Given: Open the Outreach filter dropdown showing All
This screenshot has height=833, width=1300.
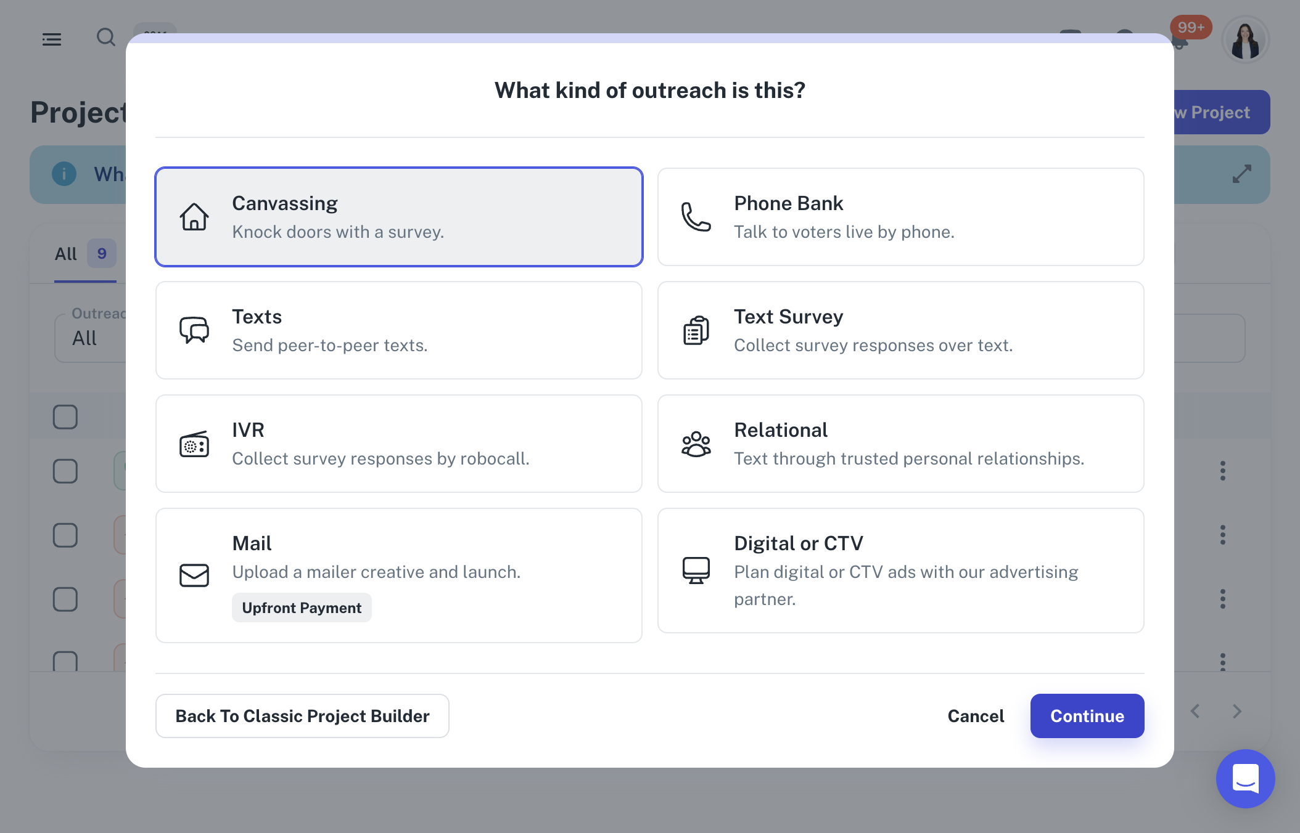Looking at the screenshot, I should click(90, 338).
